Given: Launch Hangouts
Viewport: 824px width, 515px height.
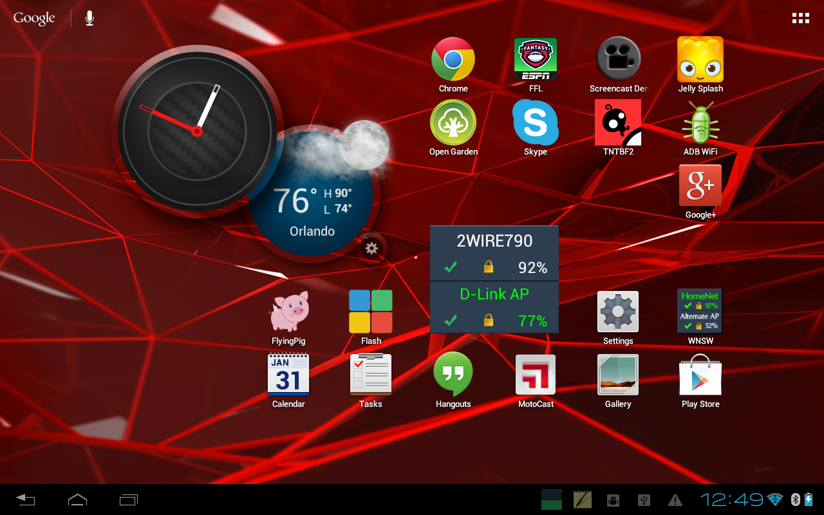Looking at the screenshot, I should (x=453, y=380).
